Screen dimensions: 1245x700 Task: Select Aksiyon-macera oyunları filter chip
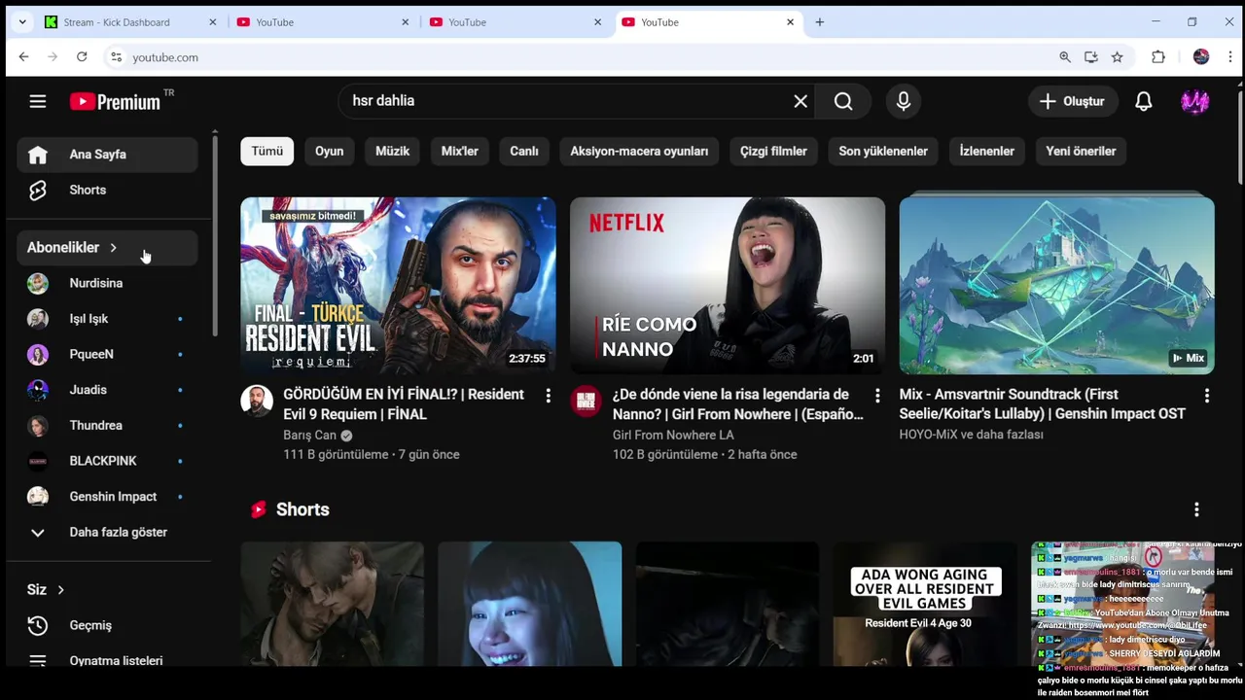click(x=639, y=151)
